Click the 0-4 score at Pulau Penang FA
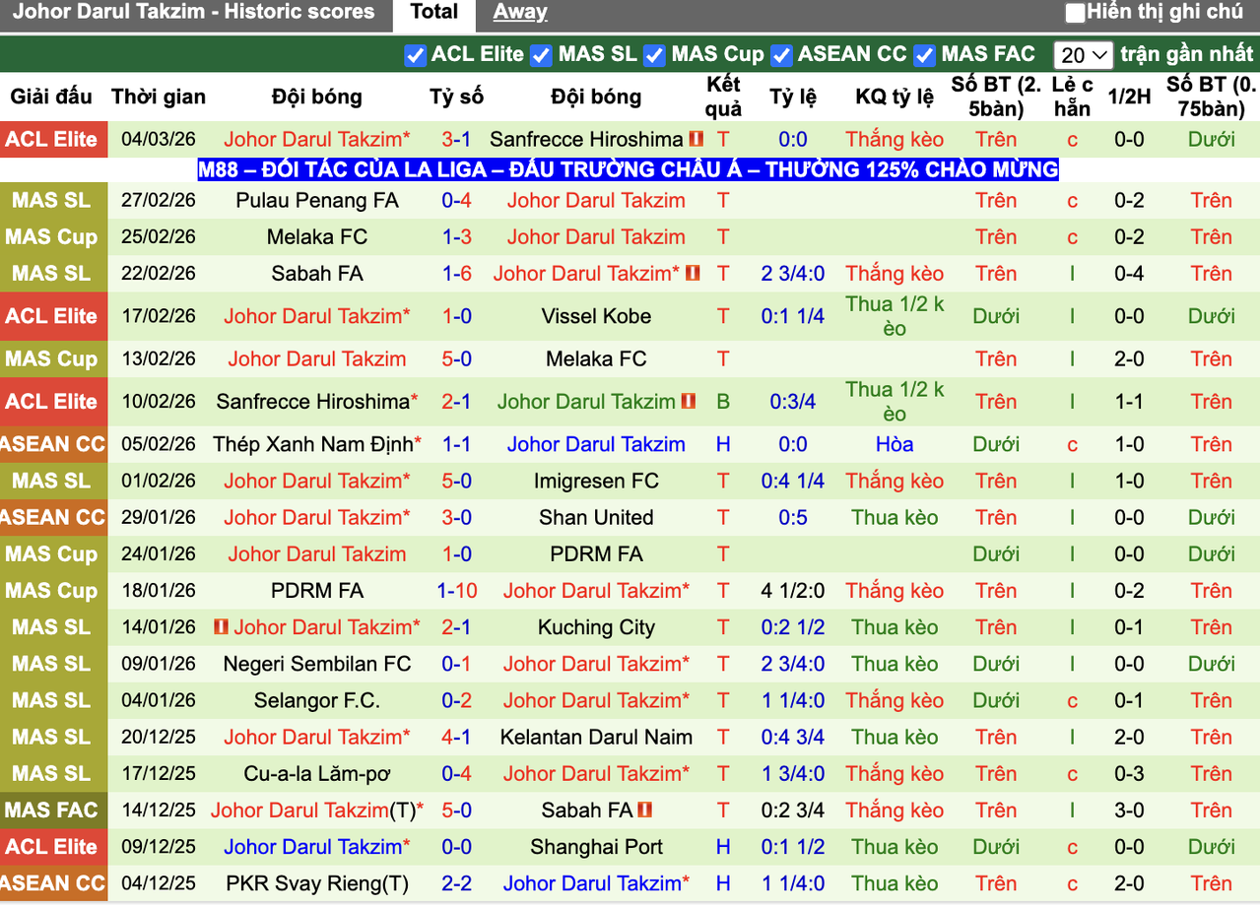 pyautogui.click(x=456, y=200)
